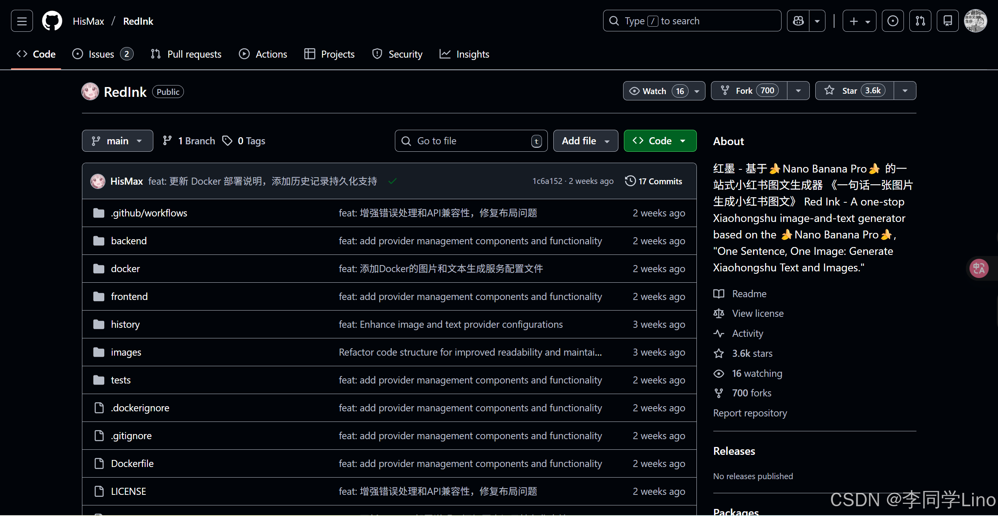Toggle Watch on the repository
The image size is (998, 516).
point(655,91)
